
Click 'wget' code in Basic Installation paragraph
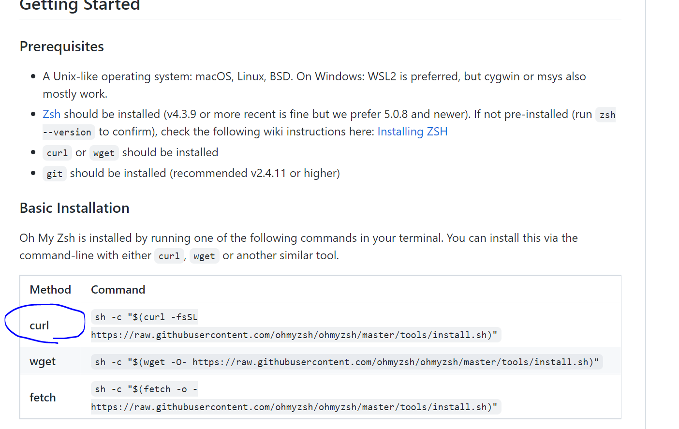coord(204,256)
